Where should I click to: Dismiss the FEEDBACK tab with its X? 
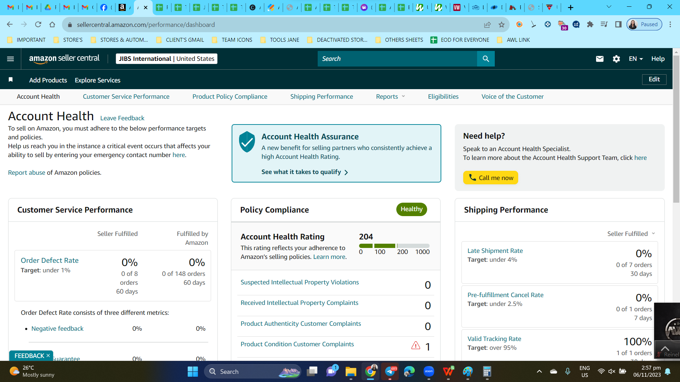[48, 355]
